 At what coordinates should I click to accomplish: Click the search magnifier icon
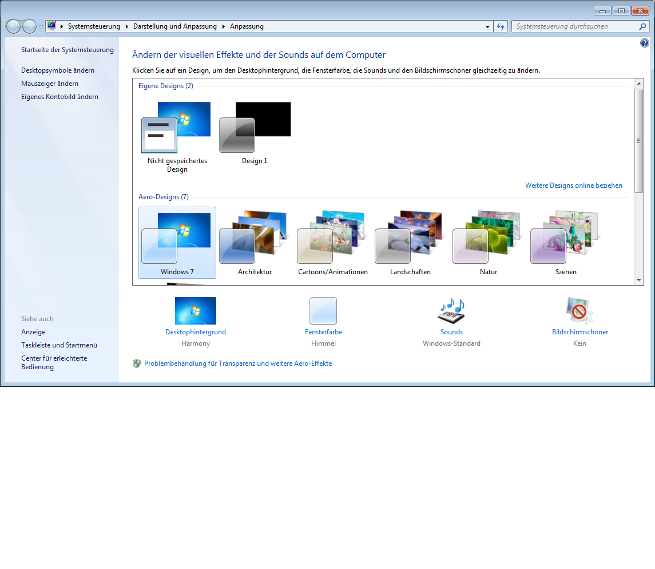click(x=642, y=26)
